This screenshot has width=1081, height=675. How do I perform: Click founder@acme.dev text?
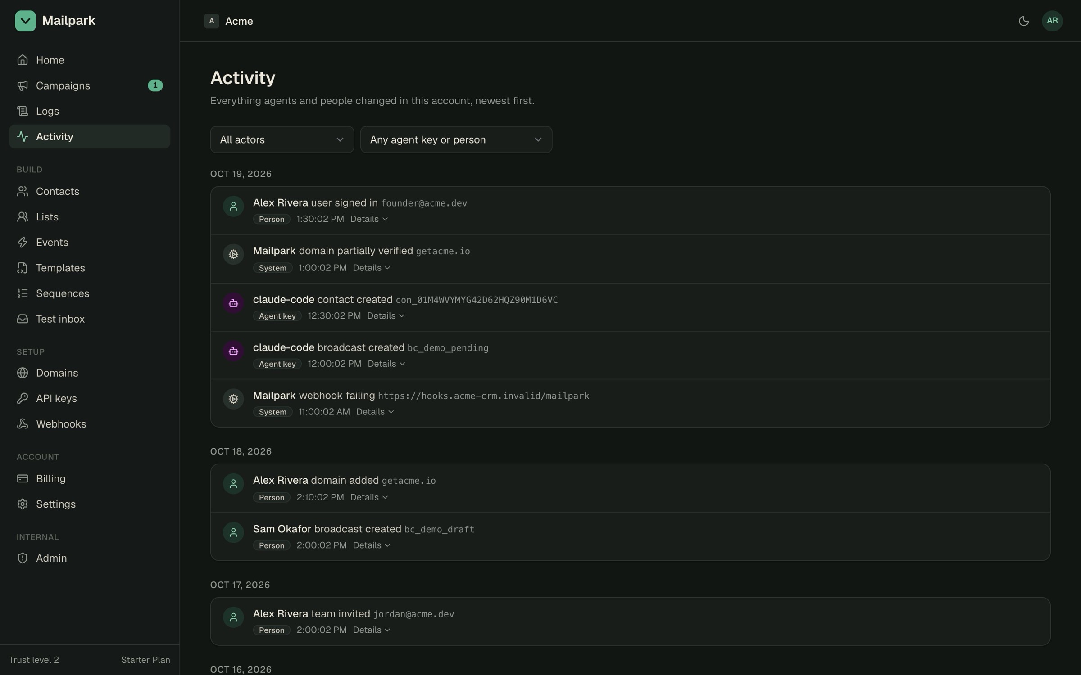click(x=424, y=203)
